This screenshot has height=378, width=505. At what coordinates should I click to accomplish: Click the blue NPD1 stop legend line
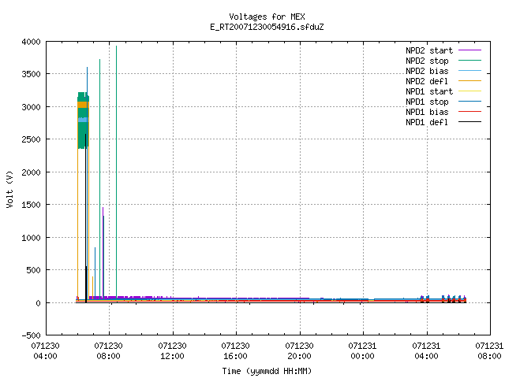(x=469, y=102)
